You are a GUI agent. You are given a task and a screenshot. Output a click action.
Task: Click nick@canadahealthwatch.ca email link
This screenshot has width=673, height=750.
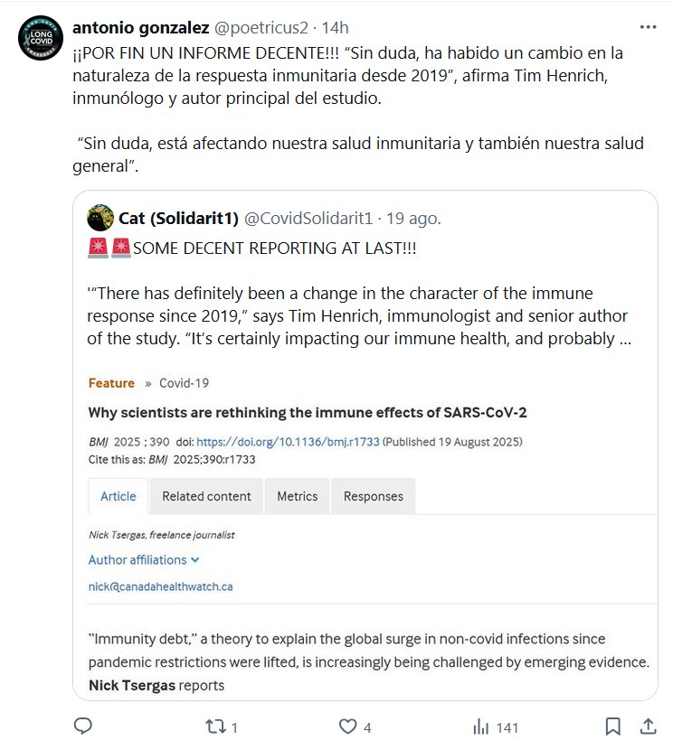click(x=160, y=586)
